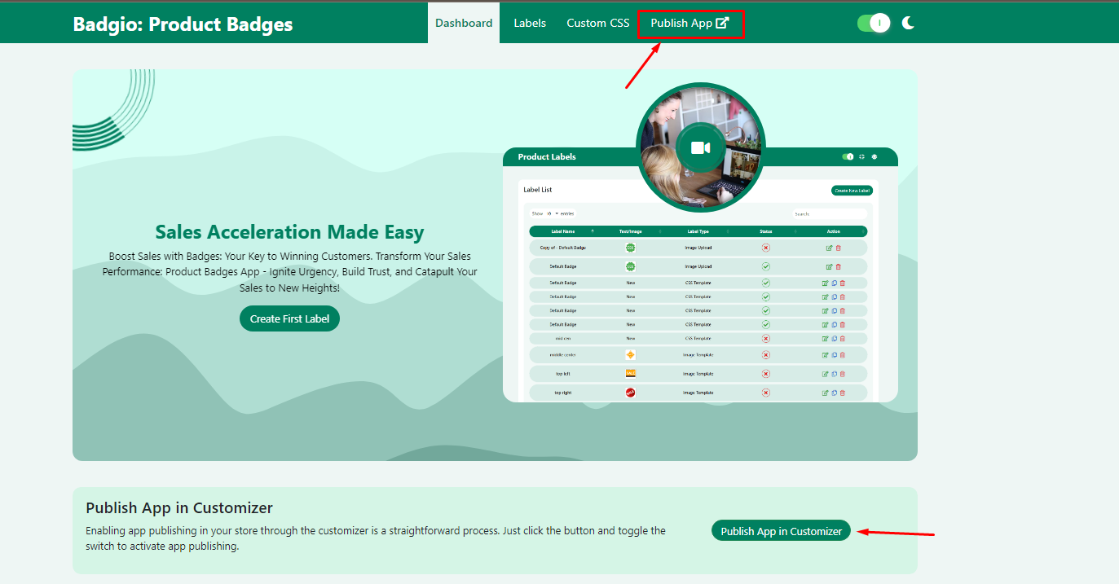This screenshot has width=1119, height=584.
Task: Click the Publish App in Customizer button
Action: 781,530
